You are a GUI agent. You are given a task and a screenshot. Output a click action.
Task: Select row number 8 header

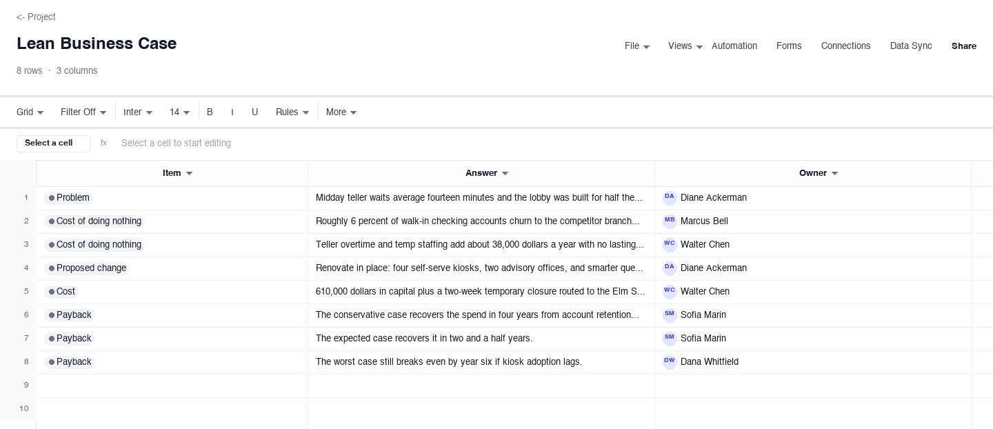18,362
